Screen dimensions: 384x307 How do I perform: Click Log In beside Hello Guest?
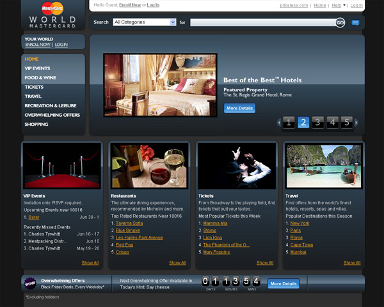pos(153,5)
